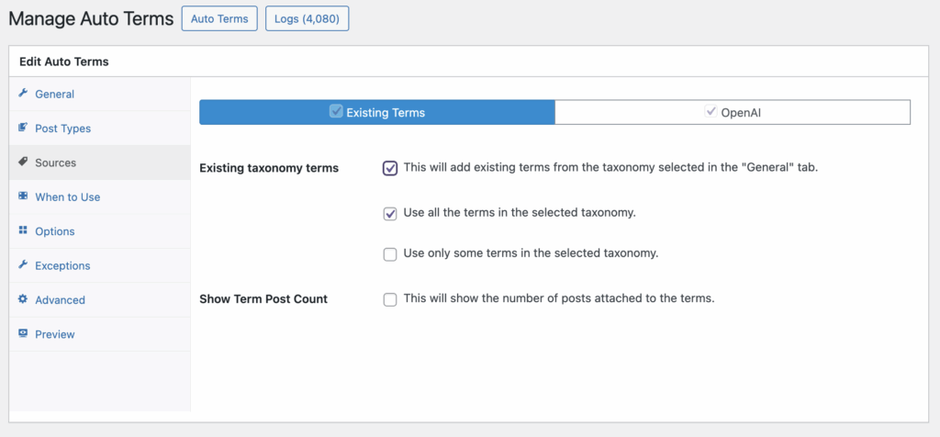Click text about adding existing terms
Screen dimensions: 940x437
pyautogui.click(x=610, y=167)
